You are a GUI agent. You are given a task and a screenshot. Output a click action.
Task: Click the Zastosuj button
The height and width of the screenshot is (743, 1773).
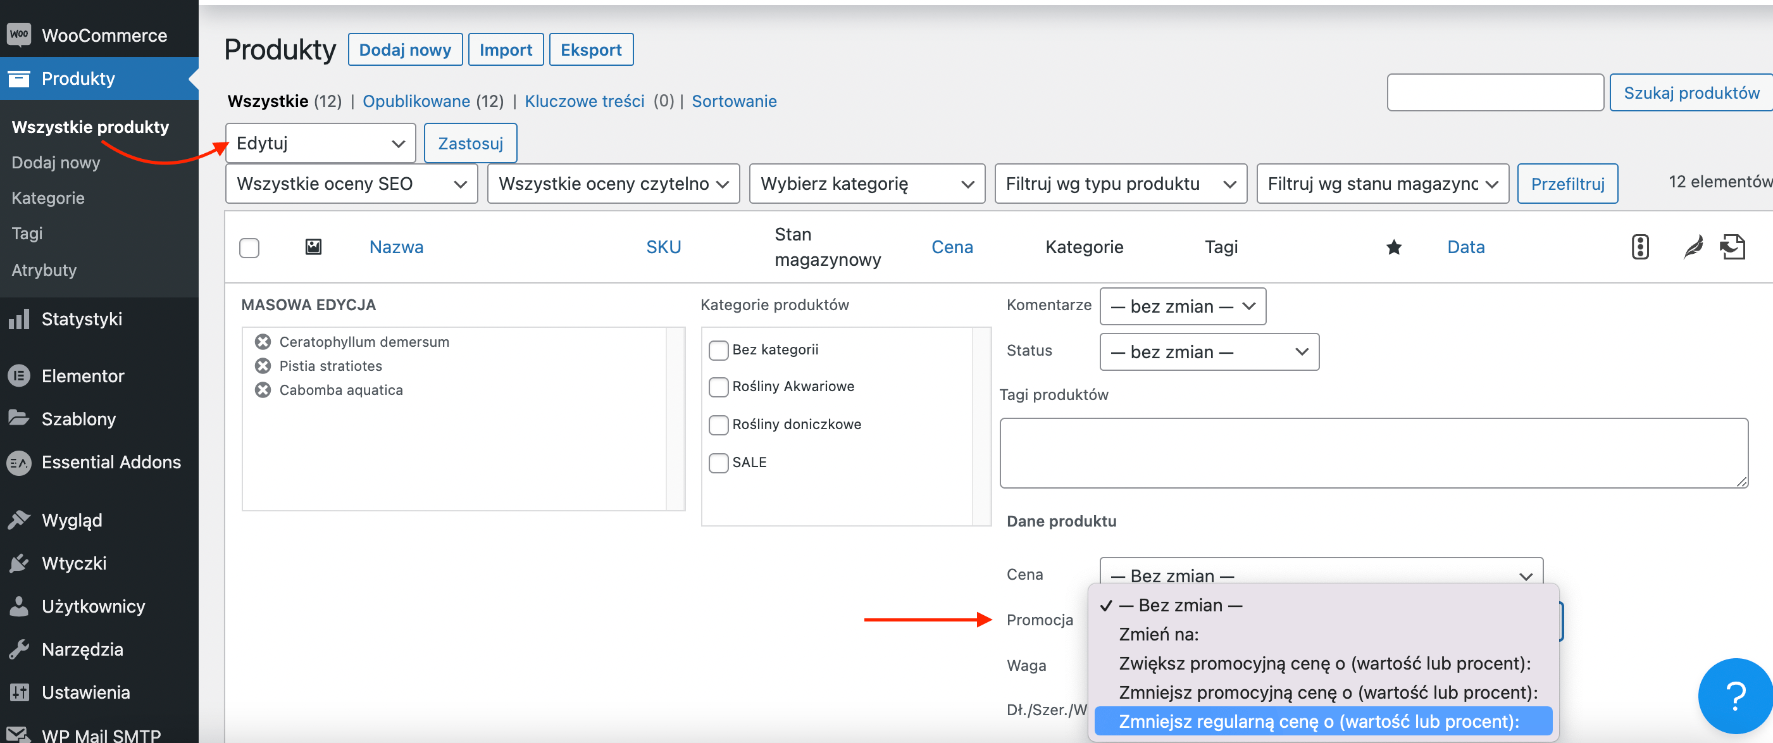[470, 143]
